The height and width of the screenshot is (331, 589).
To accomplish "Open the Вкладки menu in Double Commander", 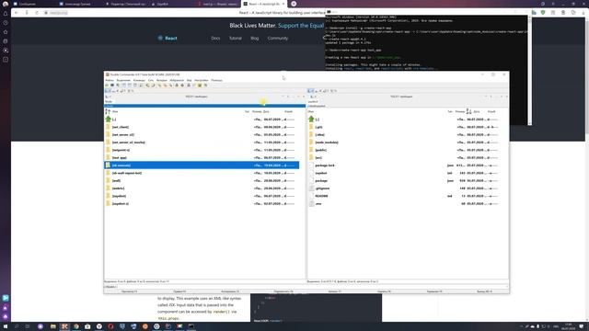I will click(x=162, y=80).
